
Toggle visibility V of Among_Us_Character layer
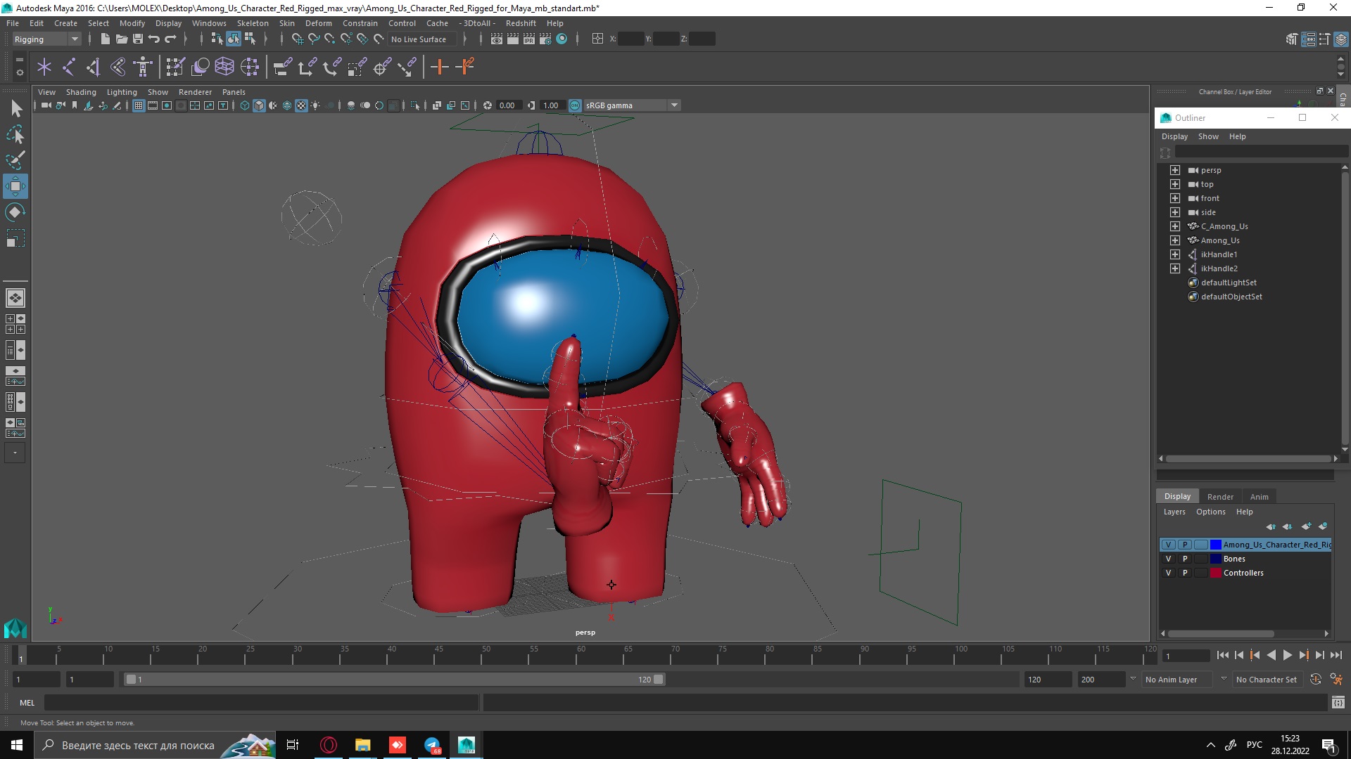(1169, 545)
